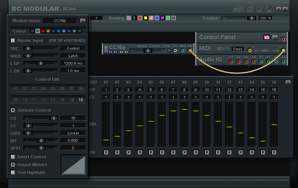Screen dimensions: 298x188
Task: Disable the Output Meters checkbox
Action: click(13, 164)
